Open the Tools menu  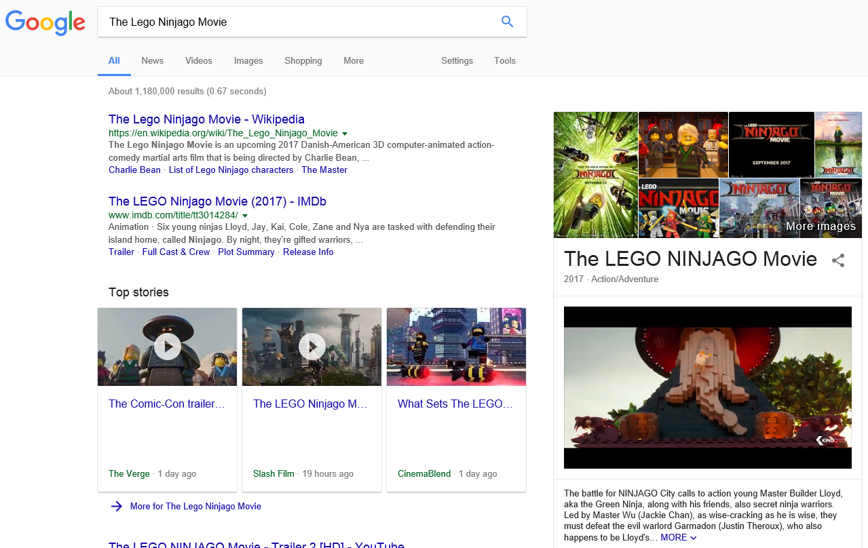click(504, 60)
